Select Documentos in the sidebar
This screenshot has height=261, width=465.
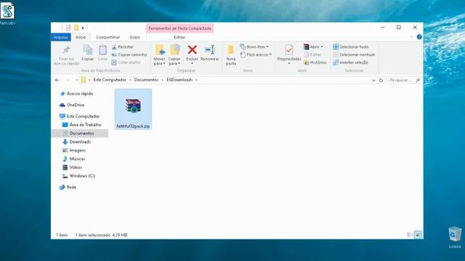point(80,133)
